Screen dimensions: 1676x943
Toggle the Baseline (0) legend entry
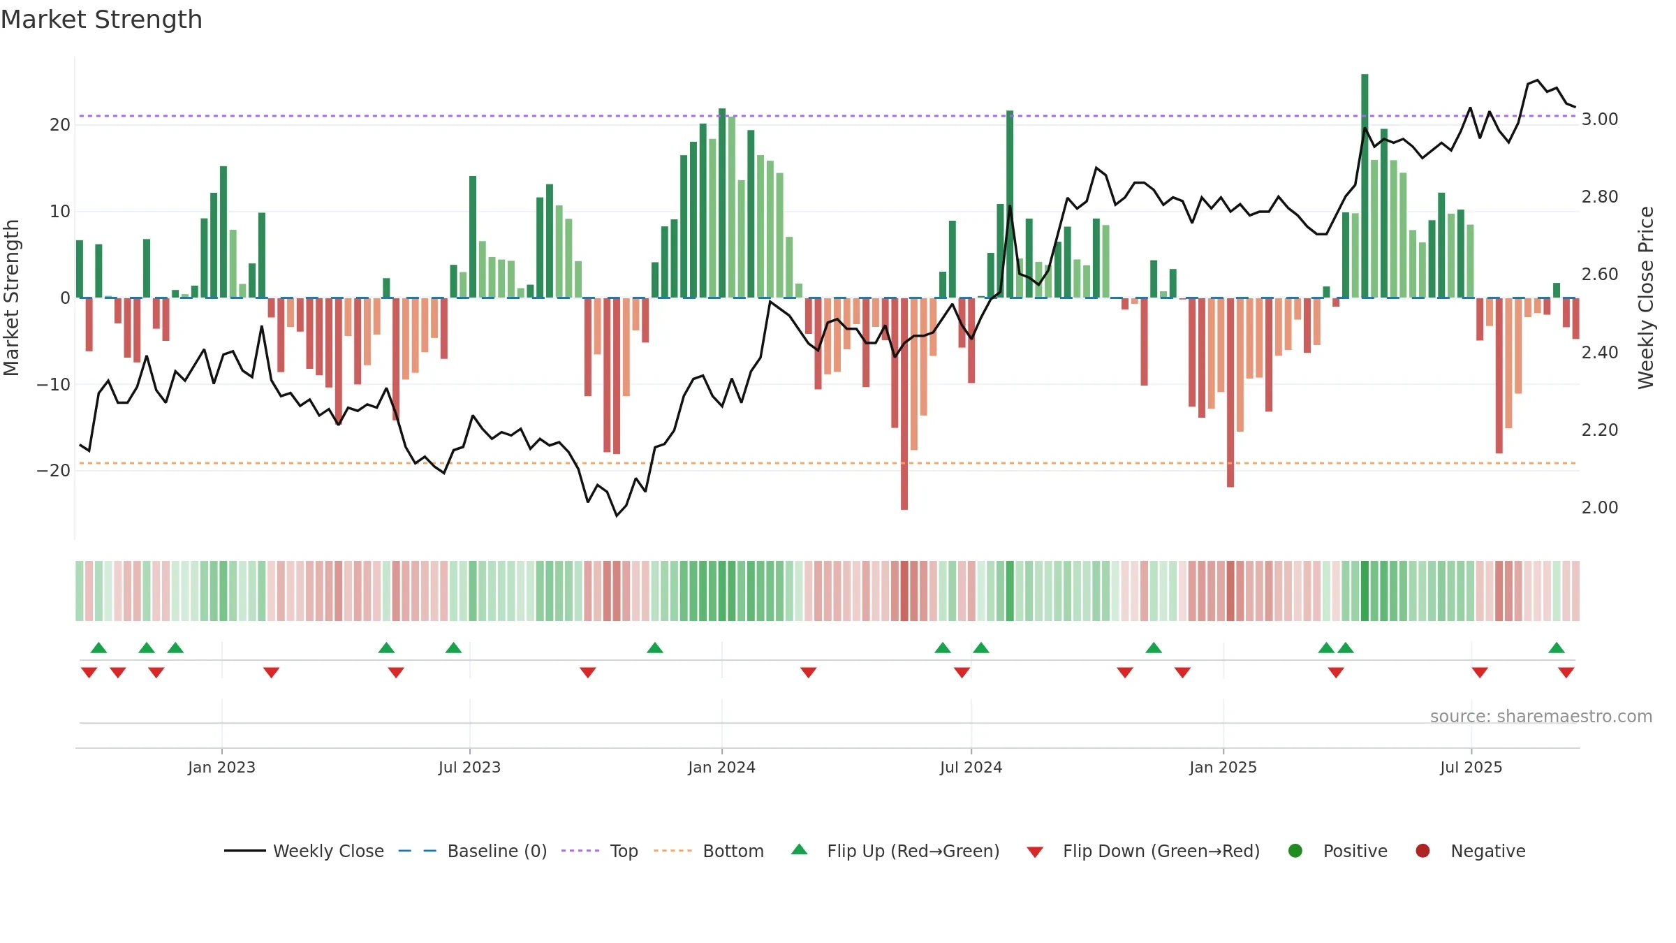[x=473, y=851]
